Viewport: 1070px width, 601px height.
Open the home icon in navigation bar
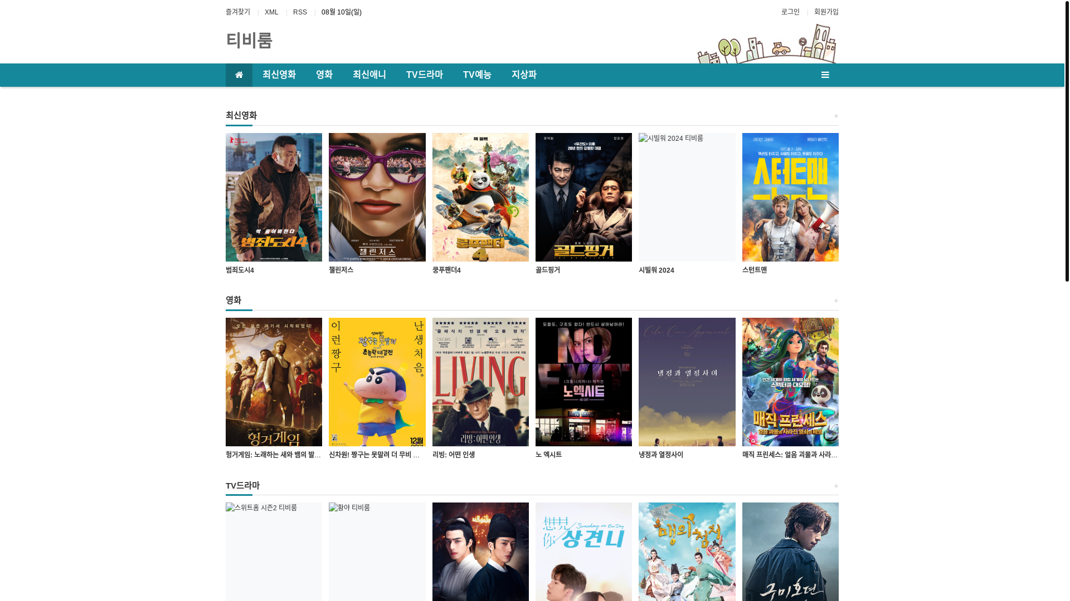pos(239,75)
